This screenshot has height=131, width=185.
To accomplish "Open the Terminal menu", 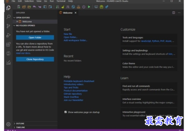I will point(61,1).
